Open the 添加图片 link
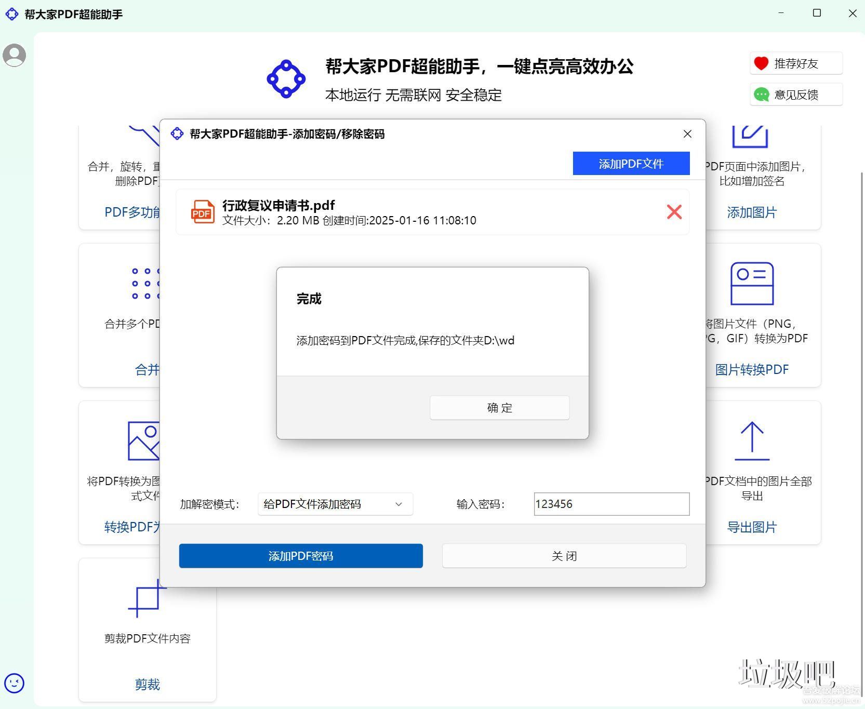 pyautogui.click(x=752, y=212)
